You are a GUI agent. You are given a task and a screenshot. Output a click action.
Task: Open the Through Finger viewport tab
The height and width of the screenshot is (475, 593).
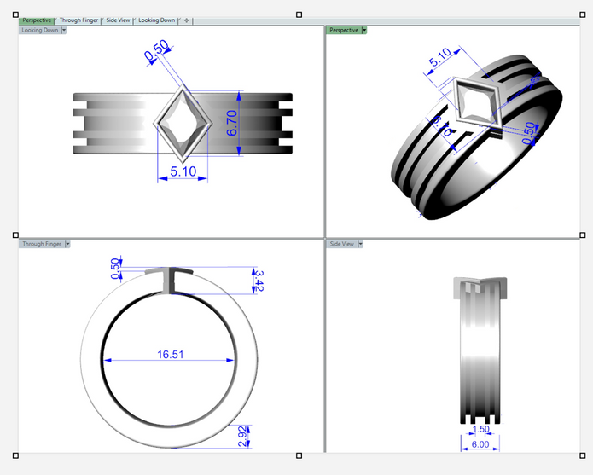pos(78,20)
